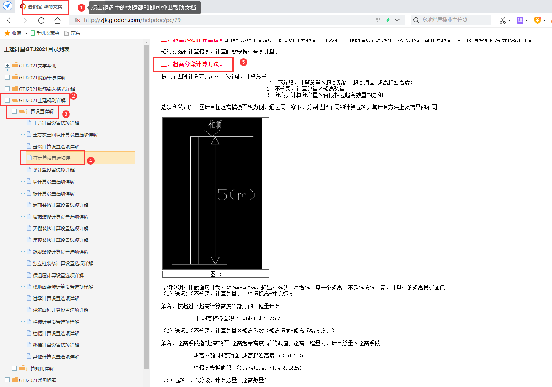Show the page QR code icon

pyautogui.click(x=378, y=20)
